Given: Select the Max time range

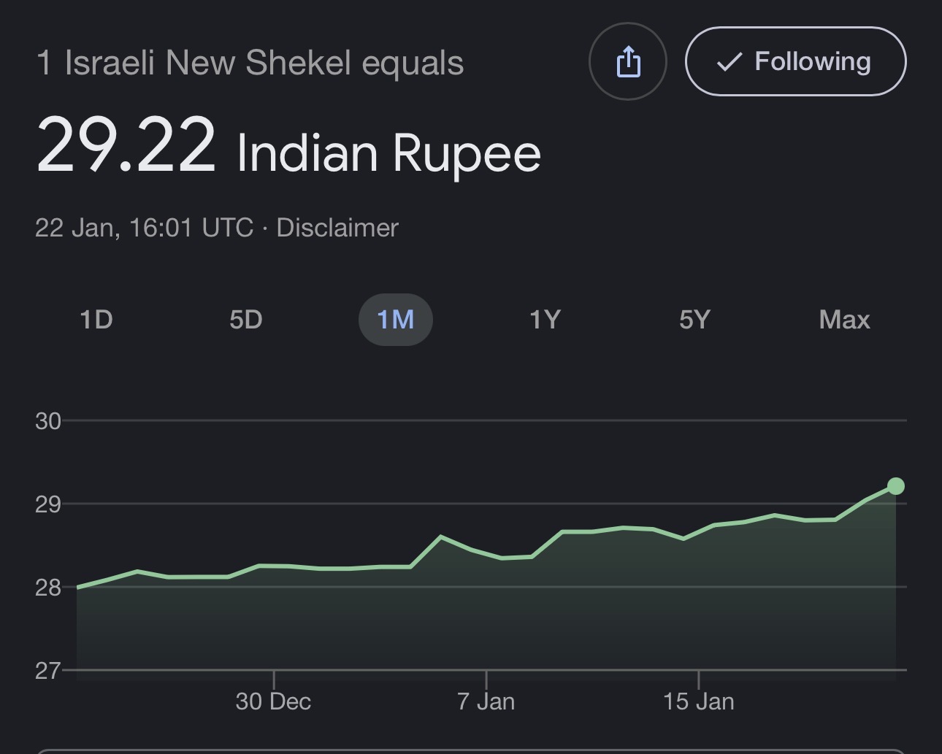Looking at the screenshot, I should [x=844, y=320].
